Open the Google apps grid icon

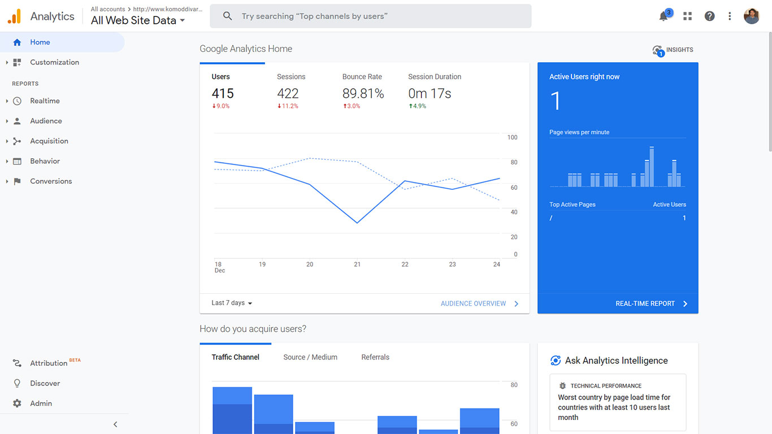687,16
